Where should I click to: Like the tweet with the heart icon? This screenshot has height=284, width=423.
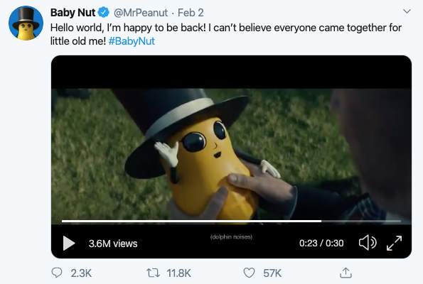click(249, 273)
